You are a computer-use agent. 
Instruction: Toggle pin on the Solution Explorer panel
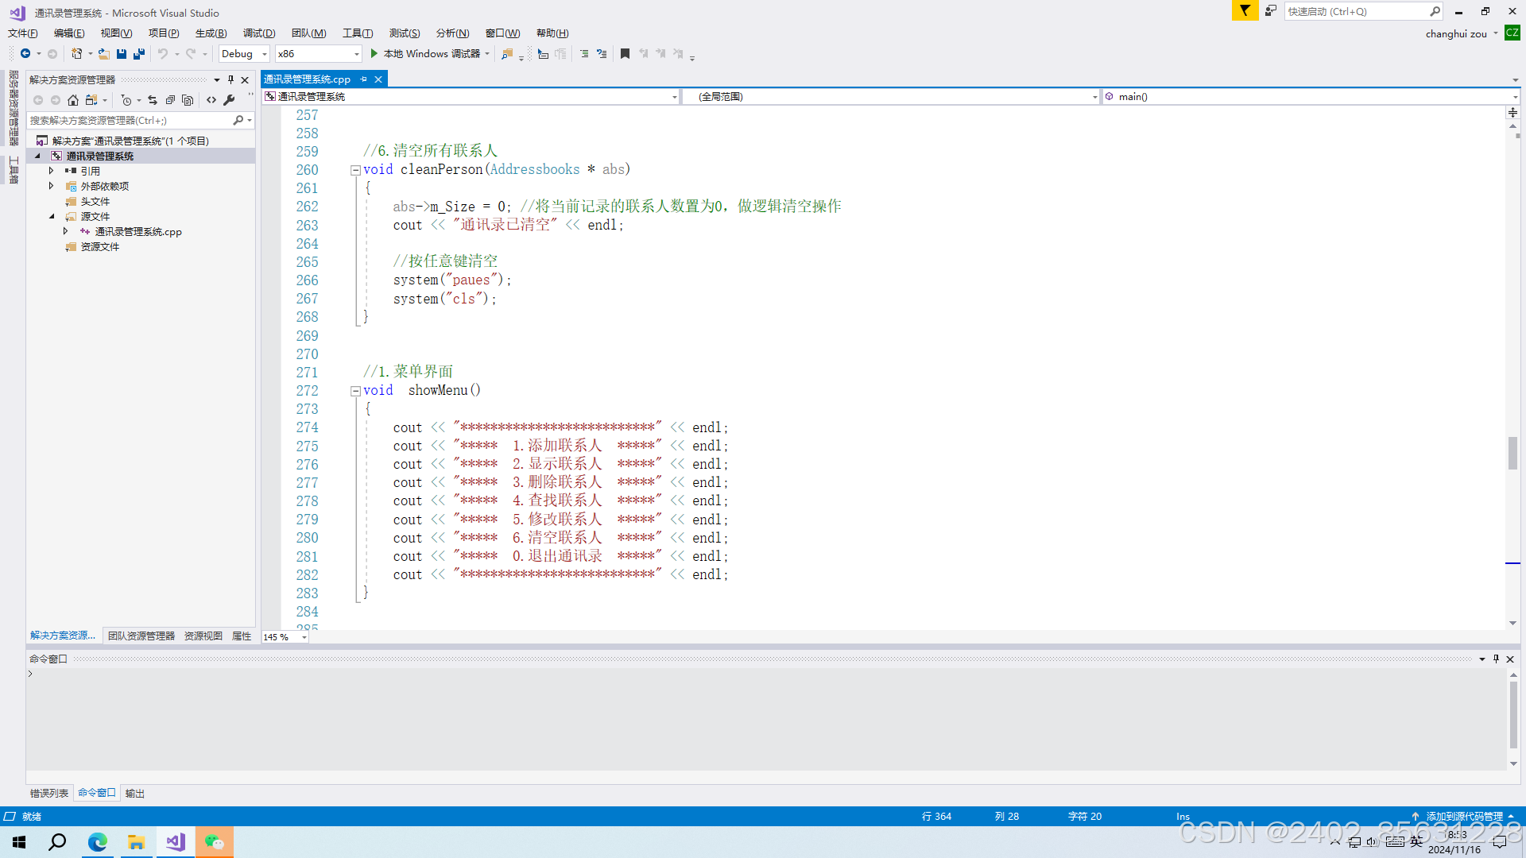[230, 79]
